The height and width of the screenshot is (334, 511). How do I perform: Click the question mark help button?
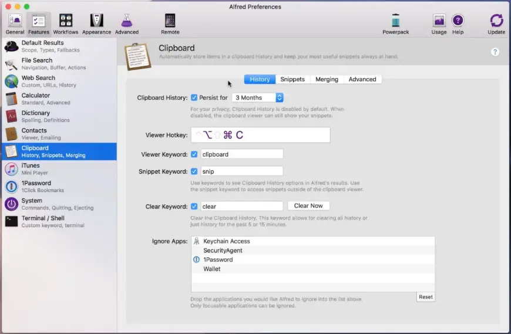coord(495,52)
